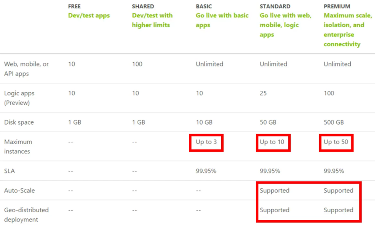375x226 pixels.
Task: Click 'Dev/test apps' green subtitle
Action: click(89, 16)
